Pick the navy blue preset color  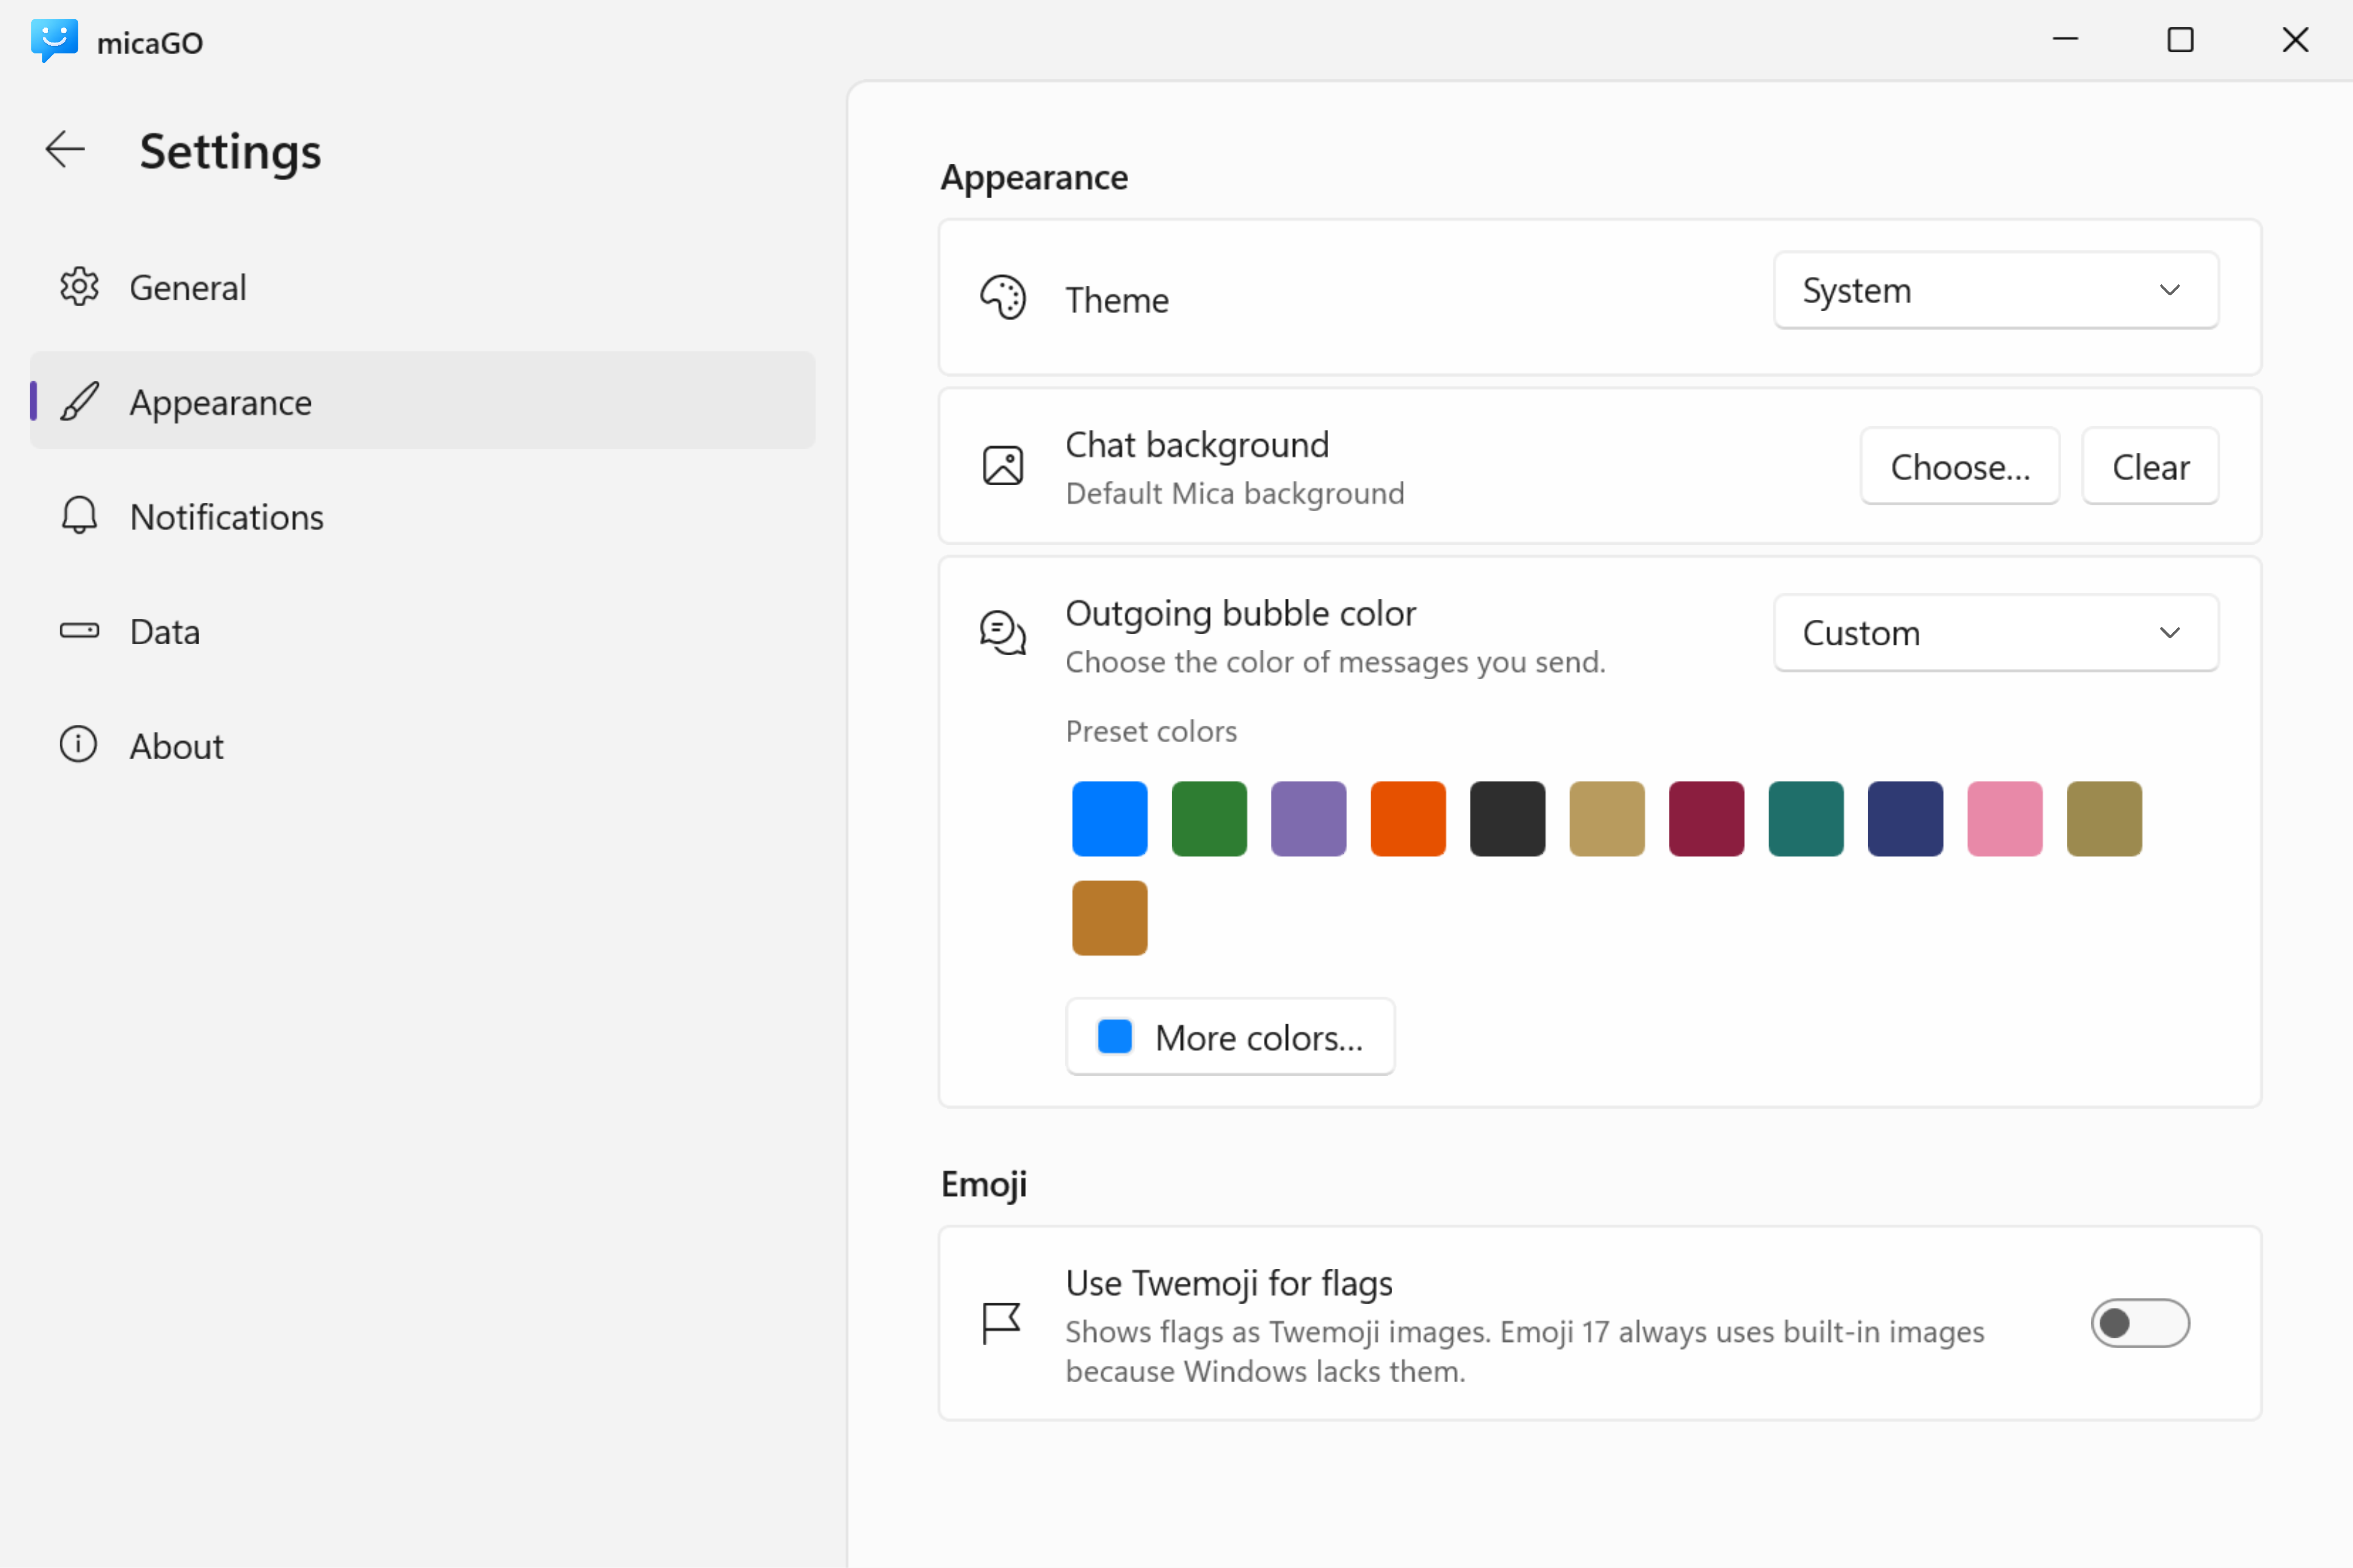point(1906,819)
